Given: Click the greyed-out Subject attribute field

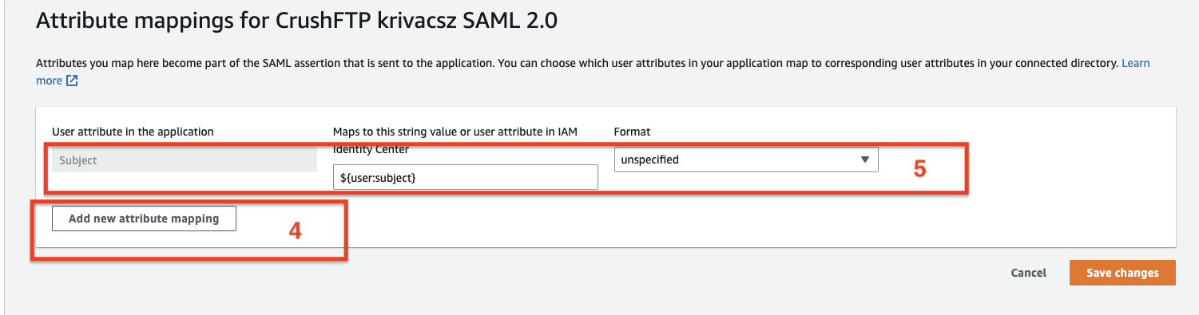Looking at the screenshot, I should click(x=185, y=160).
